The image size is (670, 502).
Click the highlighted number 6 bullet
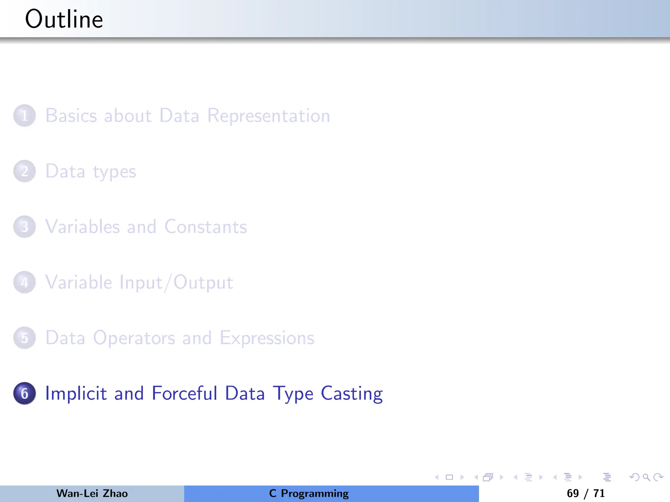25,393
